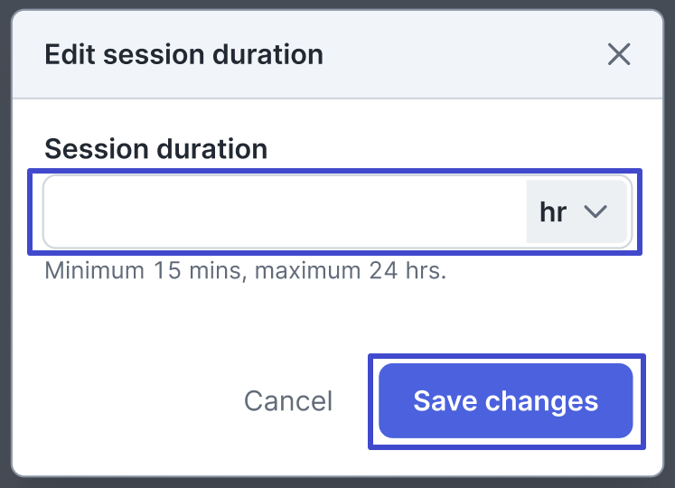
Task: Click the chevron next to hr
Action: click(595, 211)
